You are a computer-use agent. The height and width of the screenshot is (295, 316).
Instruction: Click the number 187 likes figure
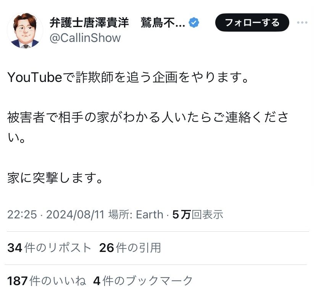tap(18, 281)
